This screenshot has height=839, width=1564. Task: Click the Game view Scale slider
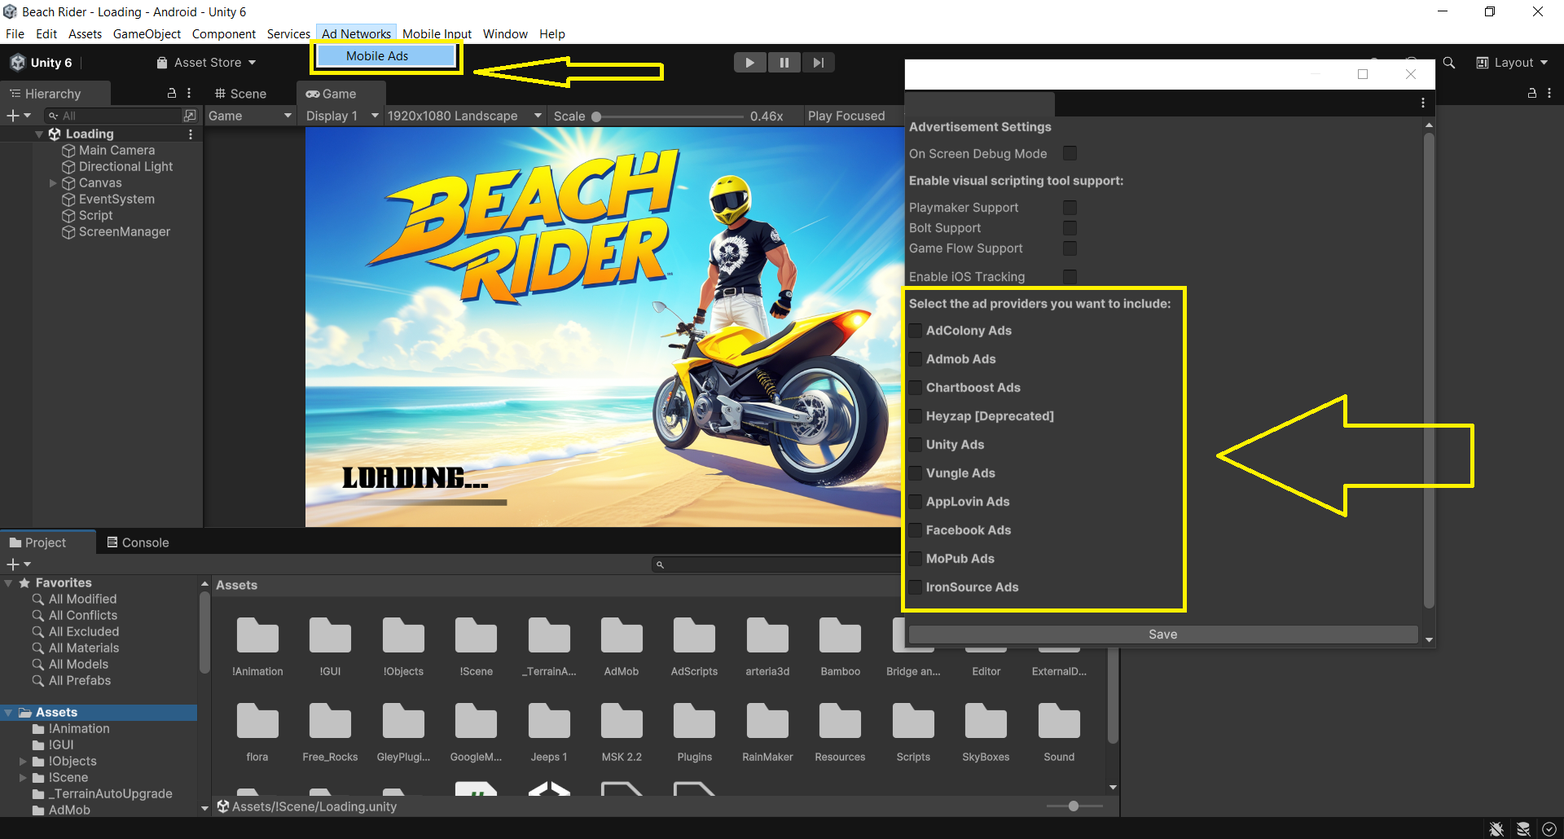click(668, 116)
